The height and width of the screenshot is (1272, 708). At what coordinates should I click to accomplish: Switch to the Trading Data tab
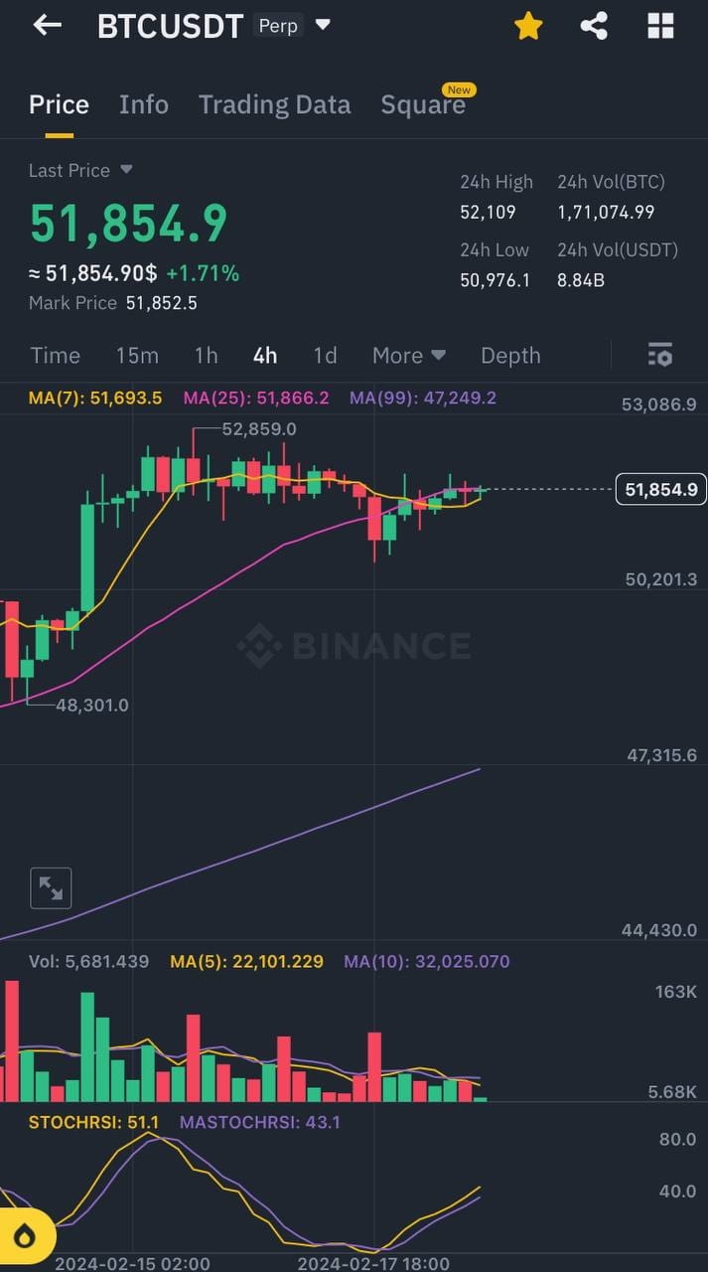click(x=274, y=103)
